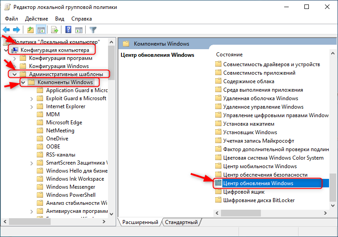338x237 pixels.
Task: Click folder icon next to OneDrive
Action: (x=40, y=139)
